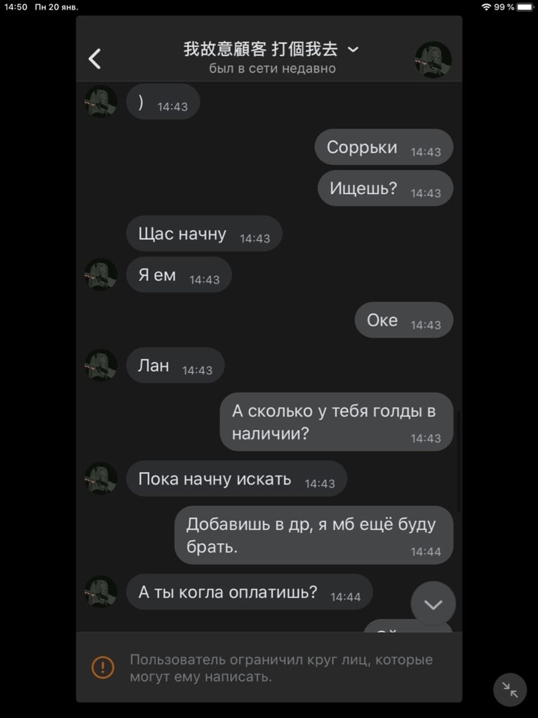
Task: Open profile avatar in chat header
Action: (x=433, y=60)
